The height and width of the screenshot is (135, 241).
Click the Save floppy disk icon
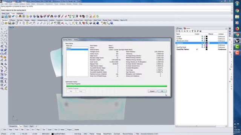pos(9,23)
